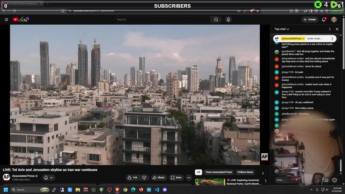This screenshot has width=345, height=194.
Task: Open the Create button
Action: pos(309,19)
